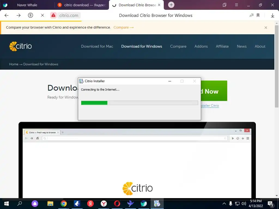
Task: Bookmark this page with the bookmark icon
Action: (258, 16)
